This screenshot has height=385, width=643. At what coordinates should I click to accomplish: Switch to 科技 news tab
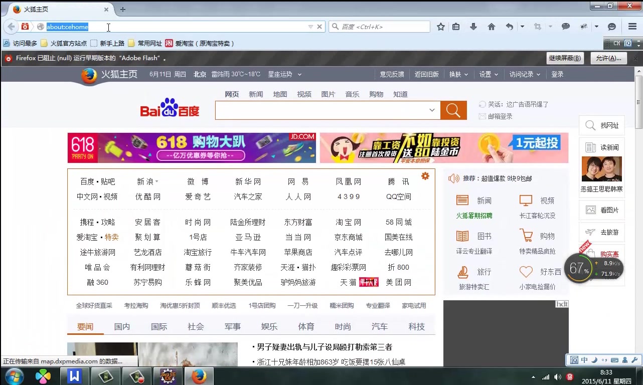click(x=416, y=326)
